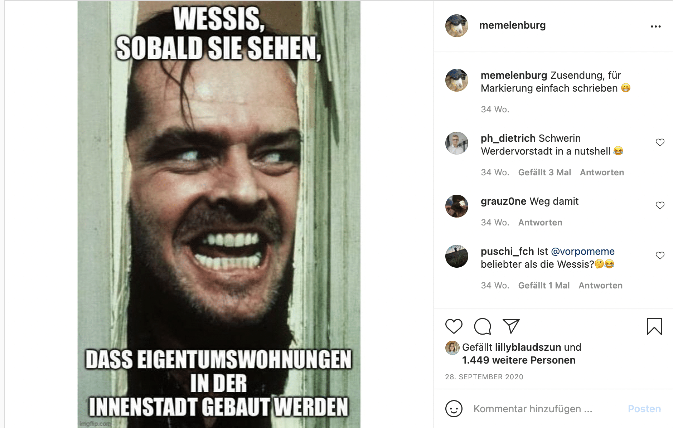The image size is (673, 428).
Task: Like grauz0ne's 'Weg damit' comment
Action: (660, 205)
